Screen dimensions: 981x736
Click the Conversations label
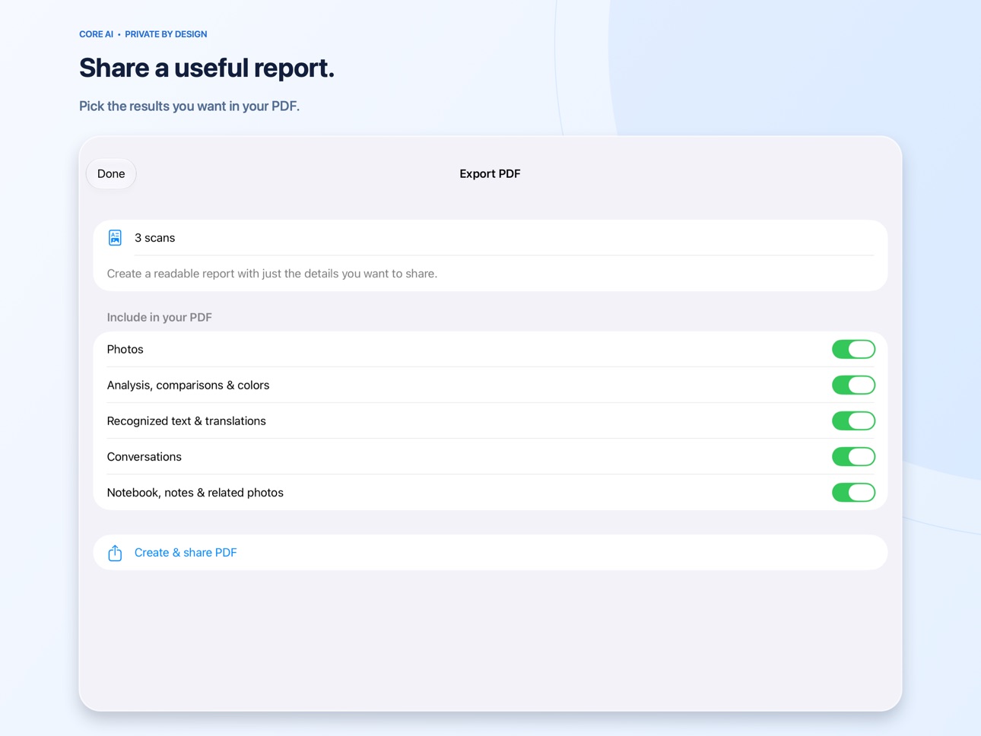(x=144, y=457)
